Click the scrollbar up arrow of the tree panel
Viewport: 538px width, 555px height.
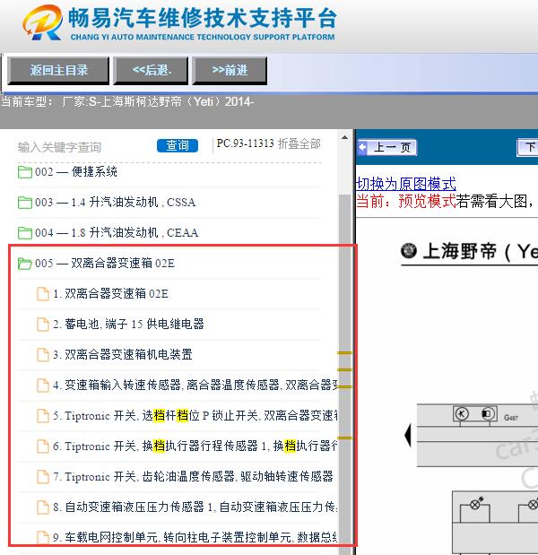click(344, 137)
